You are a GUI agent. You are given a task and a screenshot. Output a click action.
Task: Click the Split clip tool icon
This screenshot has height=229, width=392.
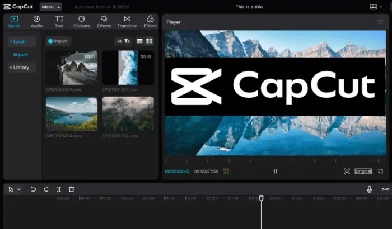(x=59, y=189)
